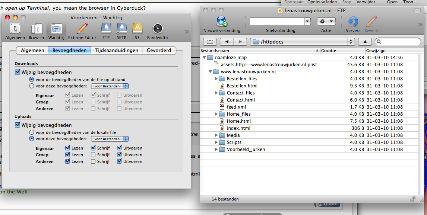Expand the Scripts folder
427x215 pixels.
tap(216, 142)
